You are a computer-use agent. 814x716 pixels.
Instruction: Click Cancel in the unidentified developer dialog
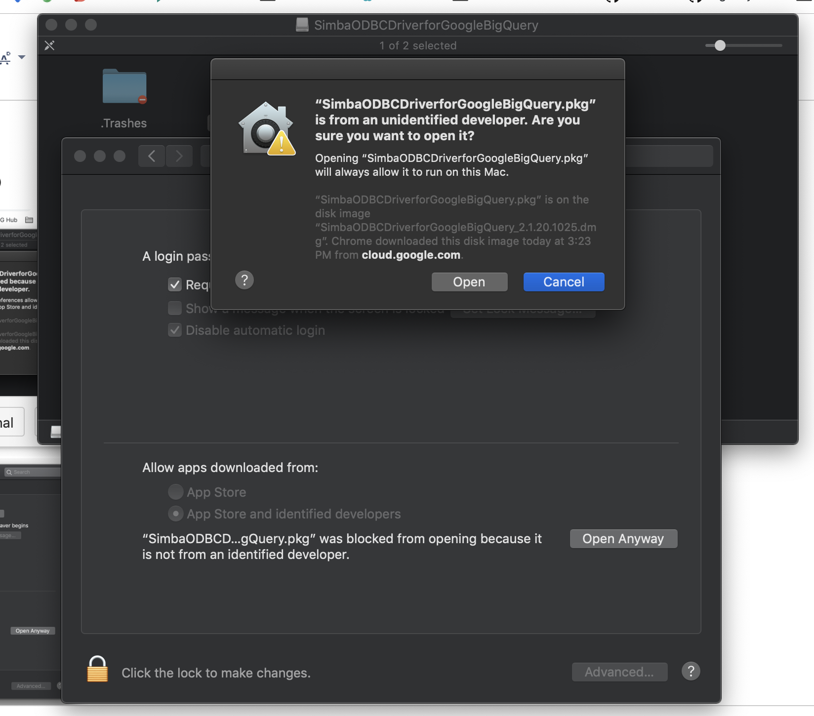click(564, 282)
